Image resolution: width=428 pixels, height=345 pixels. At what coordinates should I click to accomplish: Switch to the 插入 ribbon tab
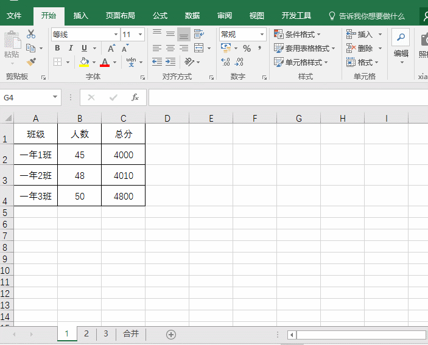(x=81, y=16)
